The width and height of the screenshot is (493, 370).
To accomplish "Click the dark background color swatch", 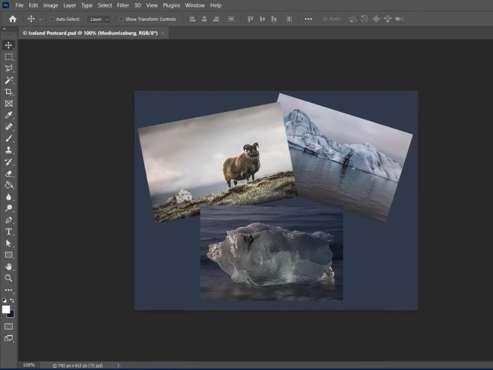I will pyautogui.click(x=12, y=315).
